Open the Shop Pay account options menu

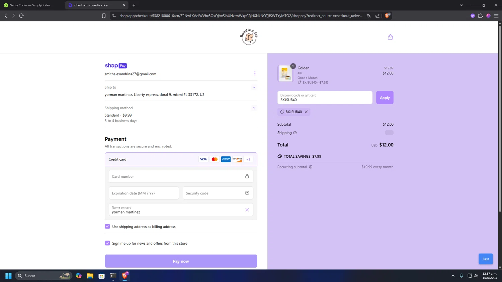click(255, 74)
